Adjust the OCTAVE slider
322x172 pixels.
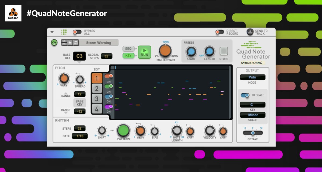tap(253, 132)
